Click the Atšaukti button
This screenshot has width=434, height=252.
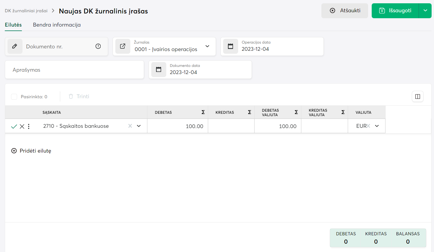[x=344, y=10]
